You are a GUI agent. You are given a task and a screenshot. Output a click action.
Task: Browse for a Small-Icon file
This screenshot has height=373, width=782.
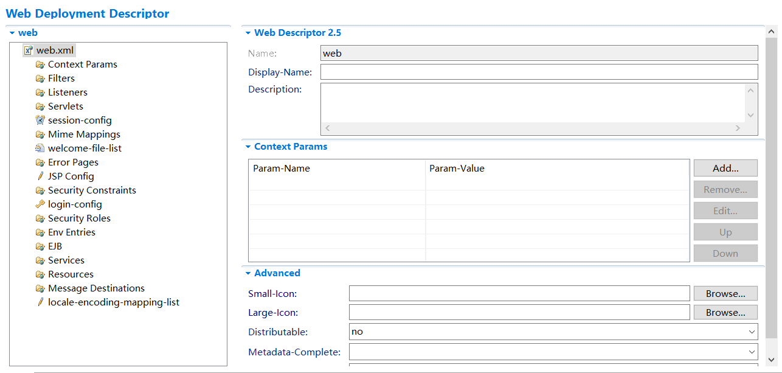[725, 293]
